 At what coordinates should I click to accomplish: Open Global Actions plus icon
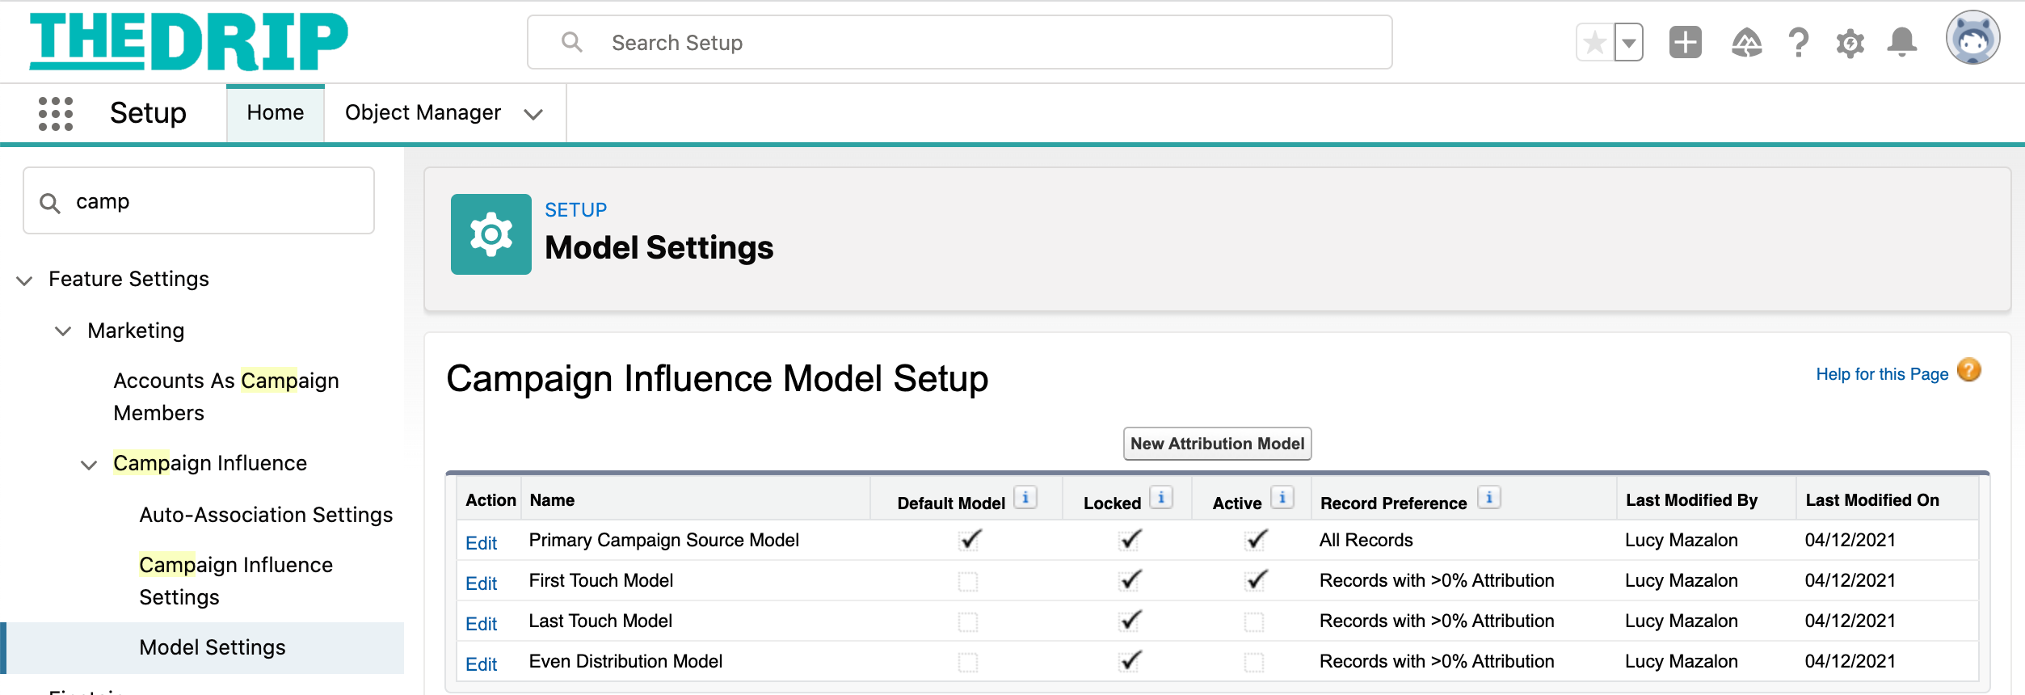point(1686,43)
